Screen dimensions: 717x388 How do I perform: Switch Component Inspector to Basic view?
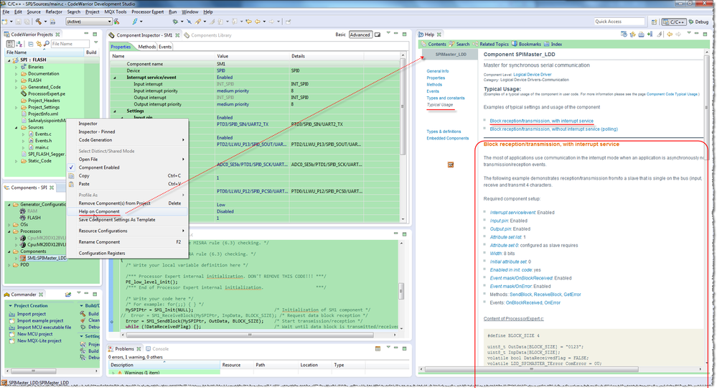tap(340, 34)
